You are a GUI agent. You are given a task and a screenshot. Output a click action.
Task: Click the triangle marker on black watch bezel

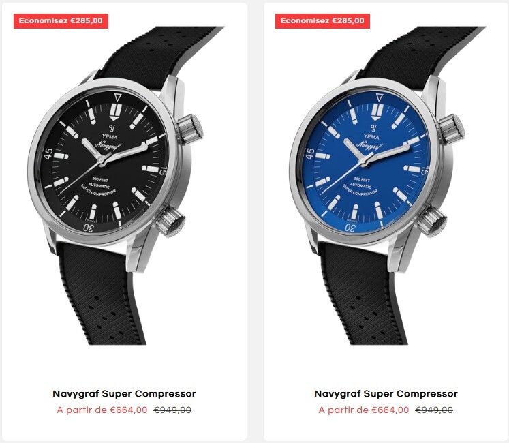tap(117, 97)
